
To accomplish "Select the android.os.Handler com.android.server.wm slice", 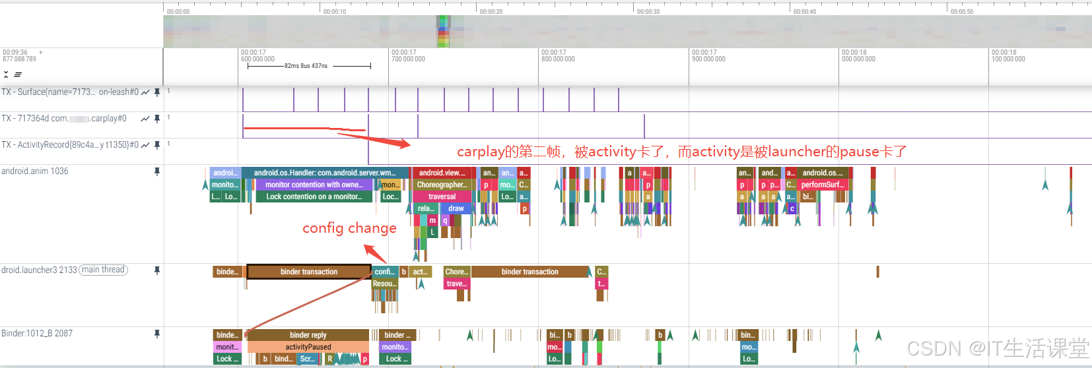I will [325, 173].
